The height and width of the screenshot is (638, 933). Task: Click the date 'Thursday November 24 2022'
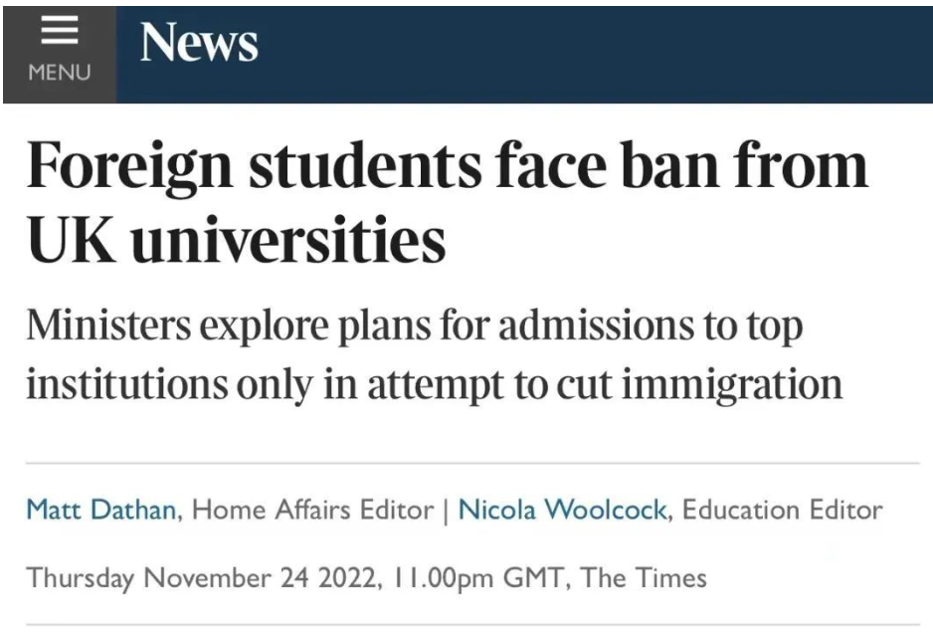(x=198, y=577)
